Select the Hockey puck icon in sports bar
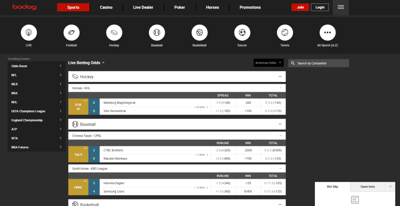This screenshot has height=206, width=400. pyautogui.click(x=114, y=33)
